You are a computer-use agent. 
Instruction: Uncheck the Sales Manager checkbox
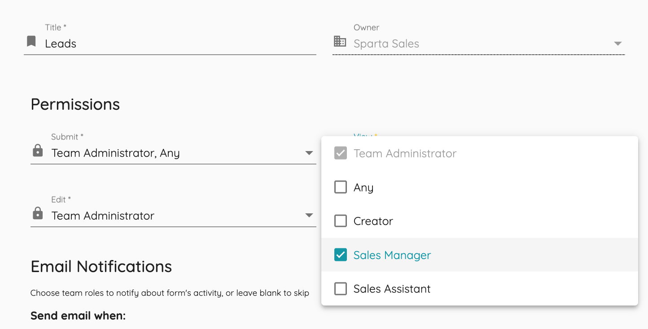tap(341, 255)
